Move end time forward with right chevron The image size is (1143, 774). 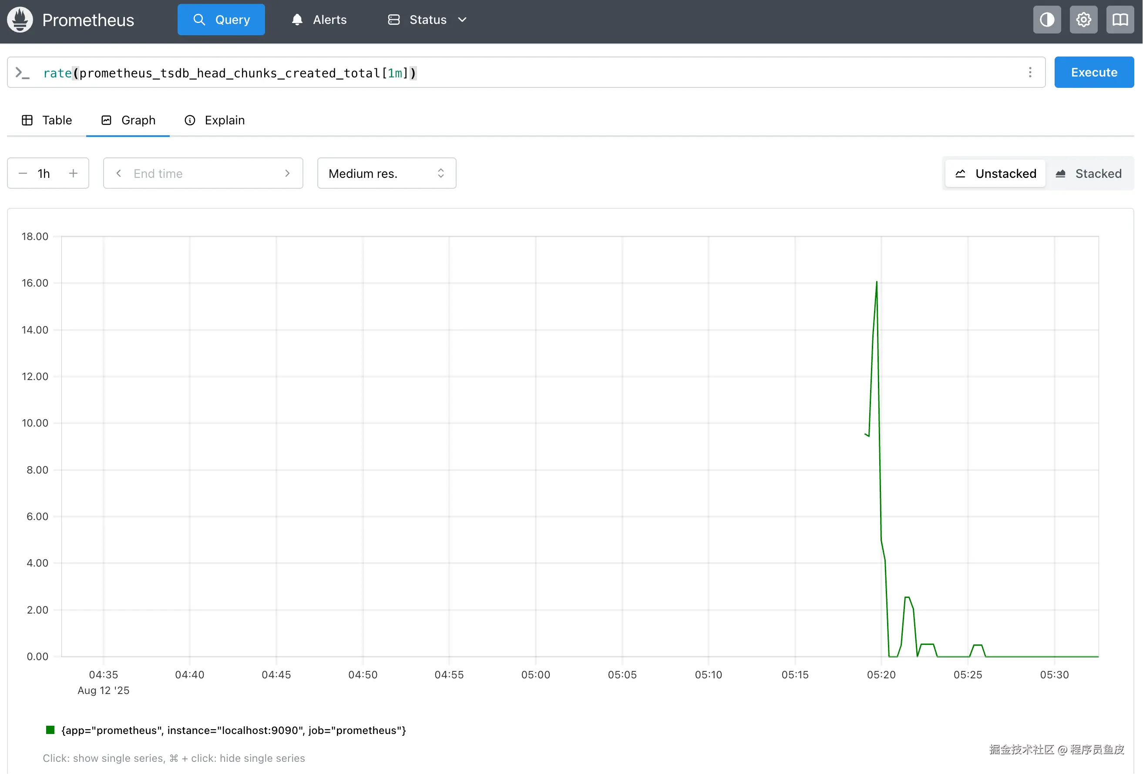click(287, 173)
